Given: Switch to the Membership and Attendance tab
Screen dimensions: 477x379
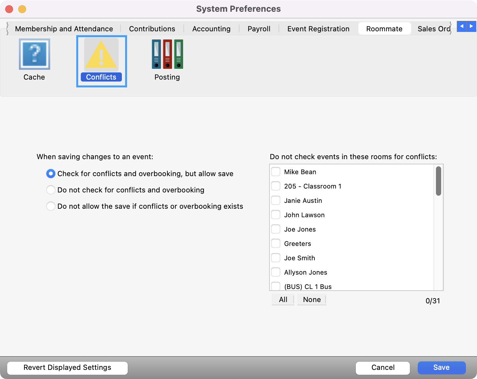Looking at the screenshot, I should (x=64, y=29).
